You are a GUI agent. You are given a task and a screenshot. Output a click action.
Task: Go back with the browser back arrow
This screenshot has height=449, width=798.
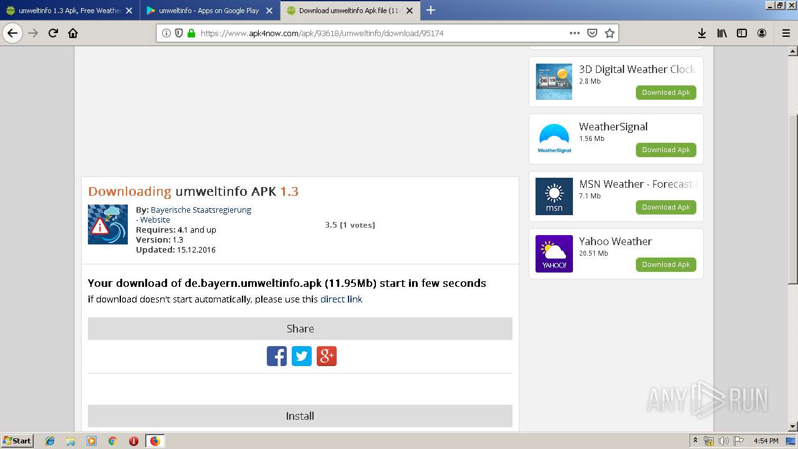click(12, 33)
